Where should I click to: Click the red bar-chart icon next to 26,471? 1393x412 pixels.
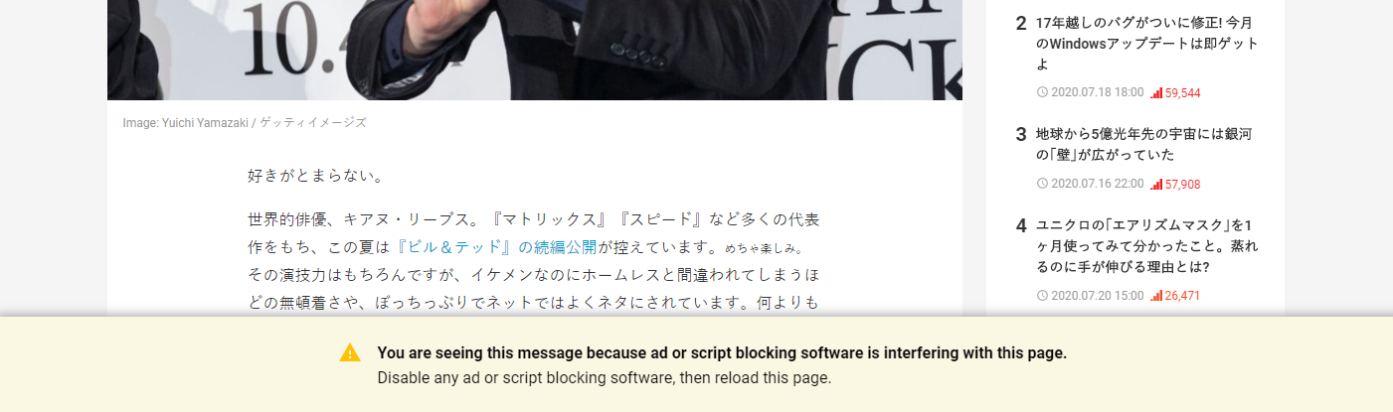pos(1156,295)
